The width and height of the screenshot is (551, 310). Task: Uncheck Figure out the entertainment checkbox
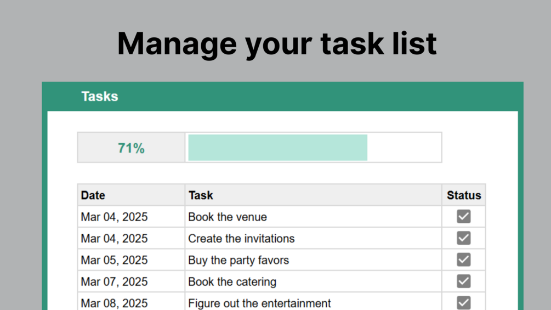coord(463,302)
